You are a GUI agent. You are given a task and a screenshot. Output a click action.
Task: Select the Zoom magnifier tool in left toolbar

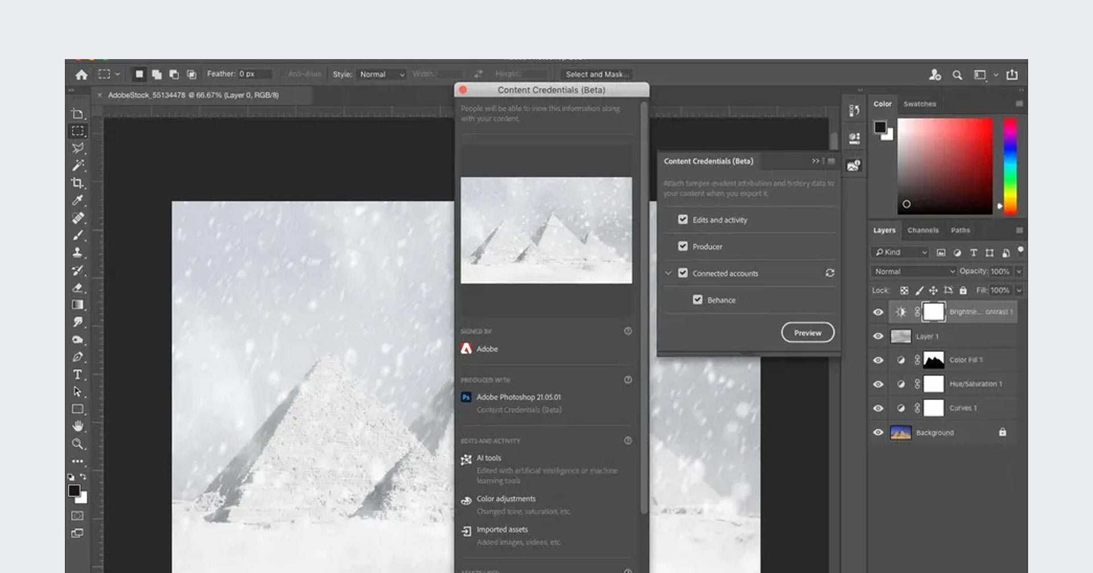[x=78, y=444]
